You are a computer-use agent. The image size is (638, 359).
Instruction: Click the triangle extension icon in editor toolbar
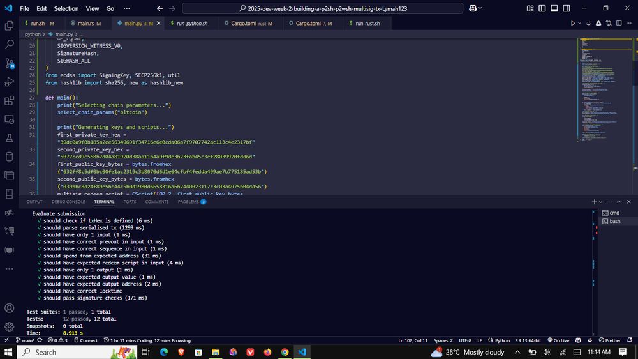(598, 23)
